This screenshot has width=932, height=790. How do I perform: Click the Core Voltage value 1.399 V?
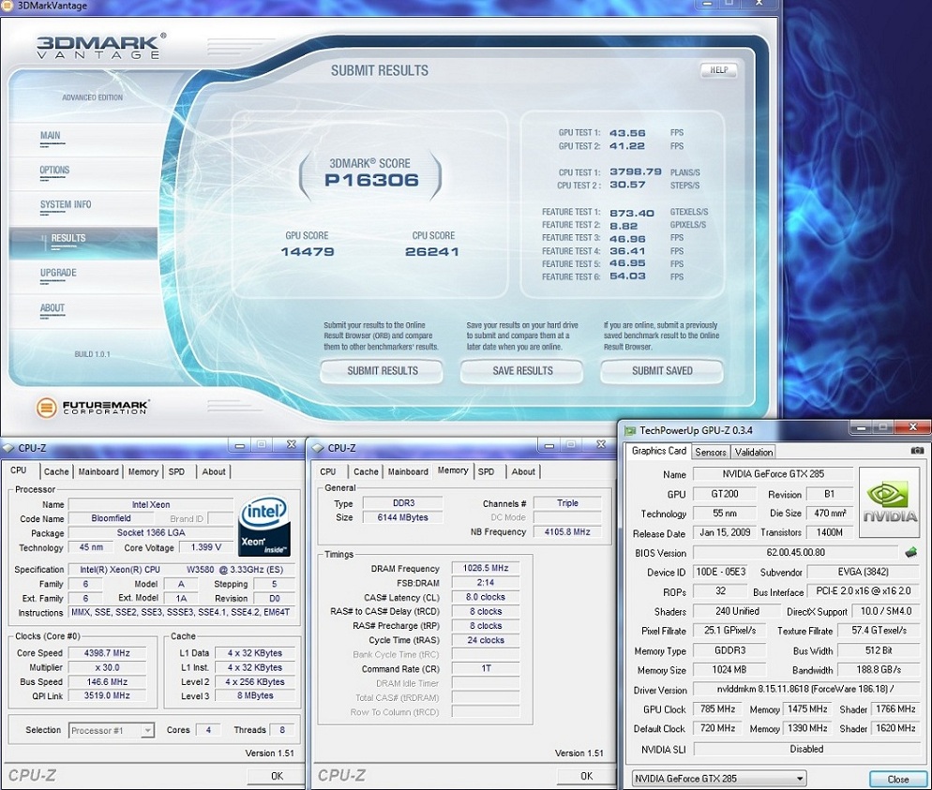click(205, 547)
